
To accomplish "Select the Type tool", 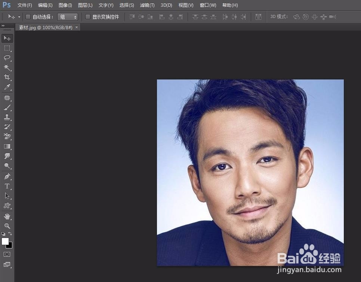I will [x=7, y=186].
